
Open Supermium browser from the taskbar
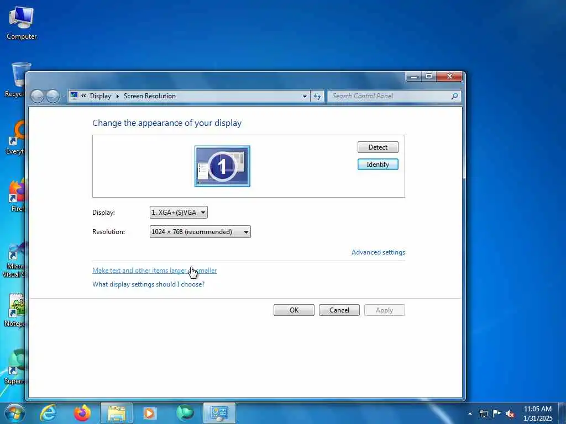185,413
